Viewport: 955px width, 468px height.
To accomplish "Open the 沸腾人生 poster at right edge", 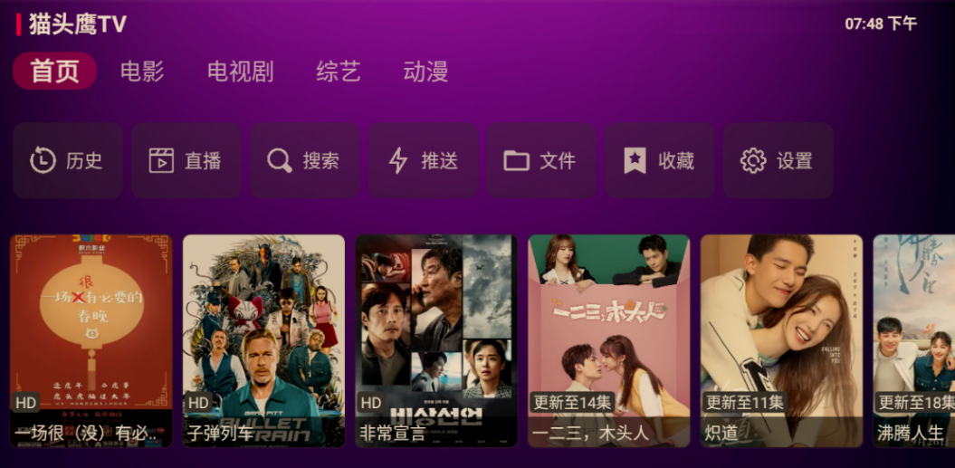I will [x=913, y=340].
